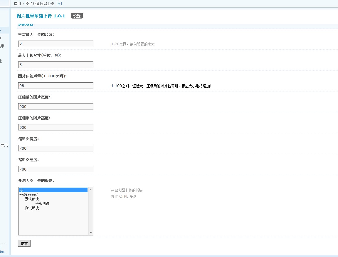The width and height of the screenshot is (338, 257).
Task: Click the 应用 breadcrumb link
Action: coord(17,4)
